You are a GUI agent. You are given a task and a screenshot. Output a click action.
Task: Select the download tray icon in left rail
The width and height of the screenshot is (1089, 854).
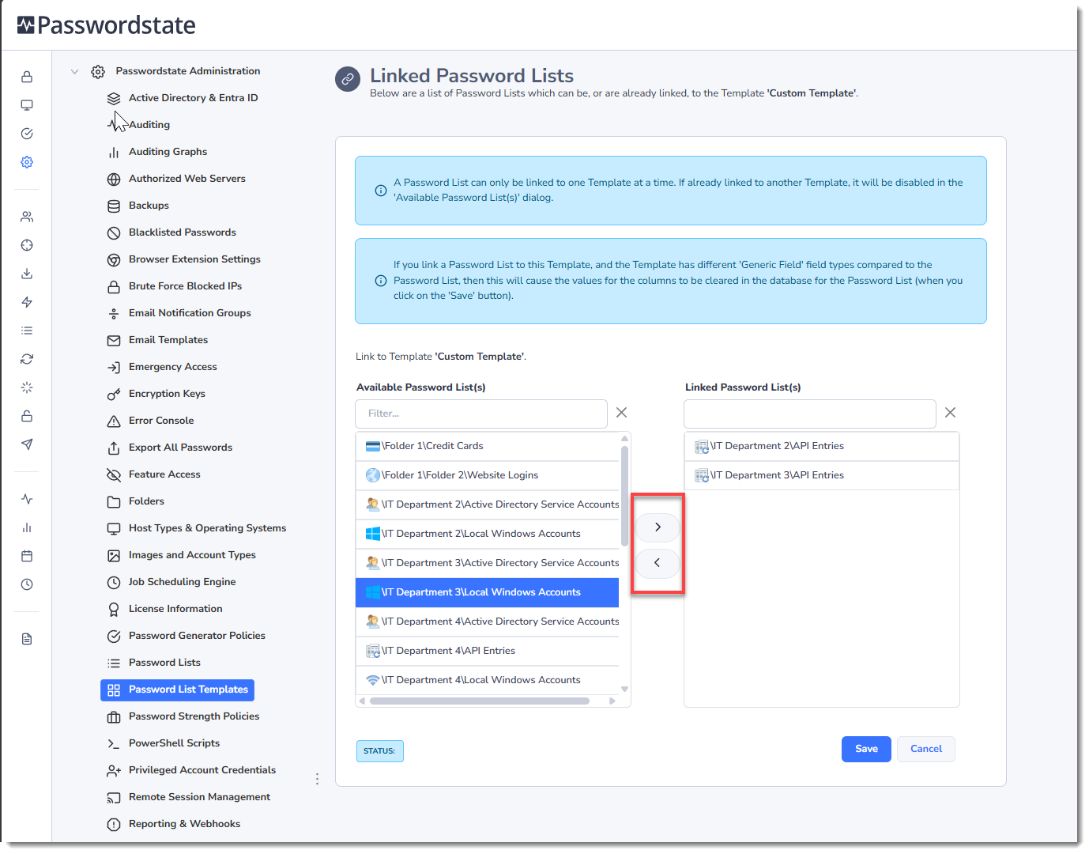[27, 274]
